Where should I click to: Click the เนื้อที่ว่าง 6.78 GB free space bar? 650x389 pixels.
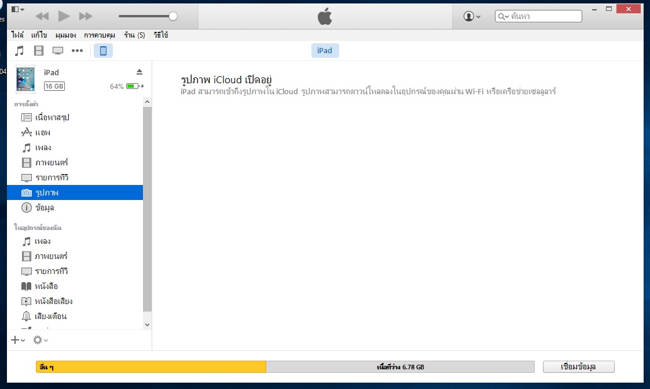(x=400, y=366)
